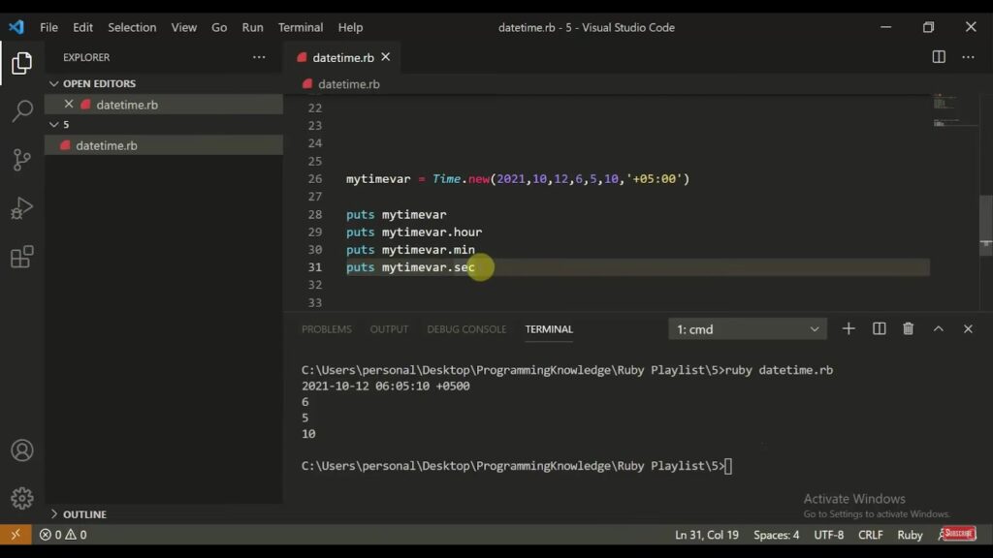The height and width of the screenshot is (558, 993).
Task: Switch to the Output panel tab
Action: coord(389,329)
